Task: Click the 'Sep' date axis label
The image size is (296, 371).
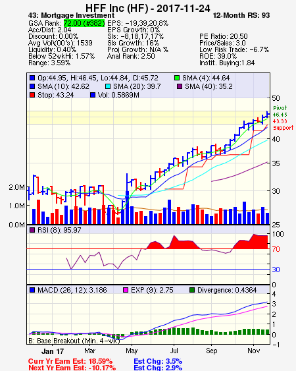Action: pyautogui.click(x=211, y=351)
